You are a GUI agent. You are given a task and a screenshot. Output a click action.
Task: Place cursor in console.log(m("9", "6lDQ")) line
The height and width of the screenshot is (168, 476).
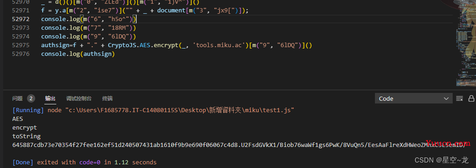pyautogui.click(x=88, y=37)
